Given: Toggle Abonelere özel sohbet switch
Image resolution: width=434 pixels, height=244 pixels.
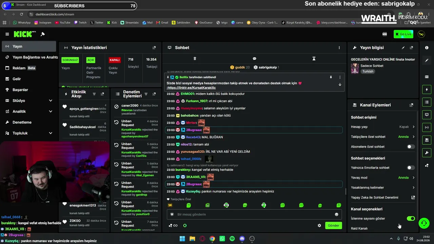Looking at the screenshot, I should 411,147.
